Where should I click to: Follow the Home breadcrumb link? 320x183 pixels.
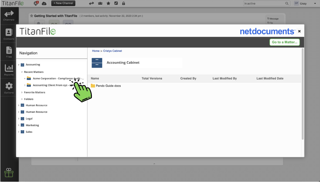coord(96,51)
